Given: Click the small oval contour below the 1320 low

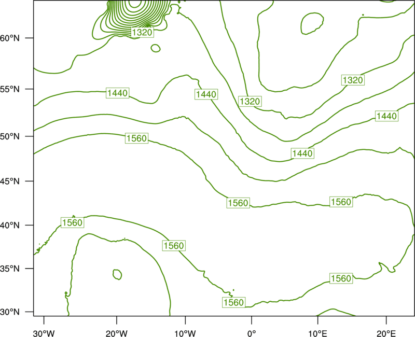Looking at the screenshot, I should pos(156,48).
